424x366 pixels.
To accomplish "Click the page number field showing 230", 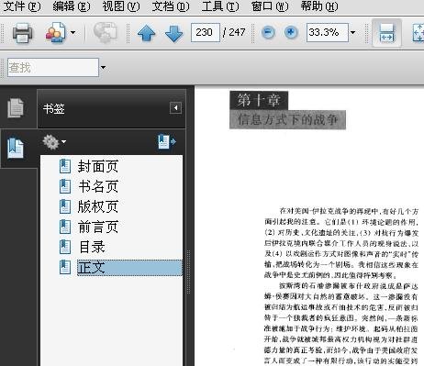I will point(206,32).
